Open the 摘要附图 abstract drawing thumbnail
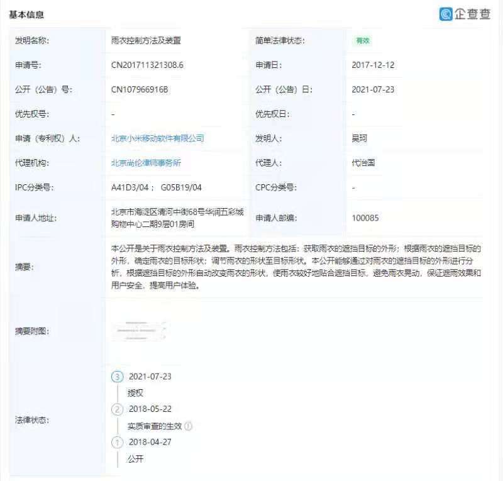 [x=140, y=331]
